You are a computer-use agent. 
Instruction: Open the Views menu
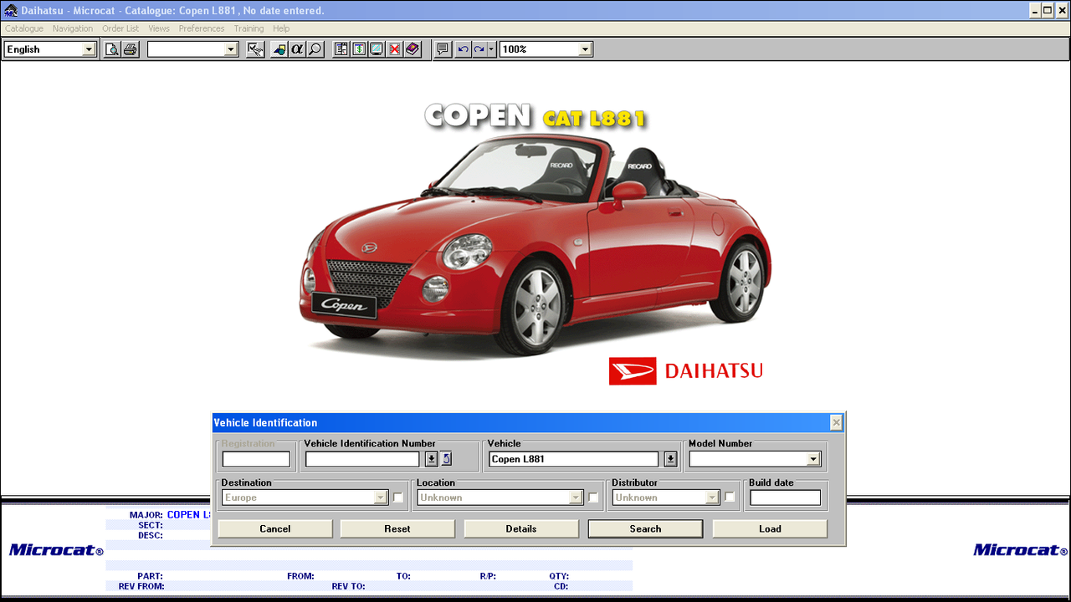(x=159, y=28)
